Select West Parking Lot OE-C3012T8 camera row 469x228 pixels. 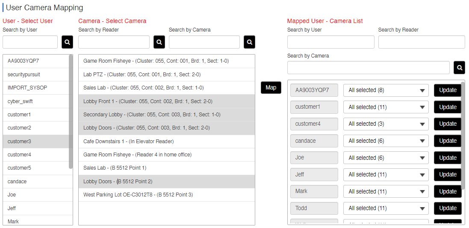(167, 195)
